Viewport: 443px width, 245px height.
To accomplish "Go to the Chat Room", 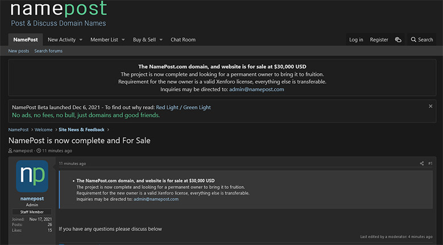I will pyautogui.click(x=183, y=40).
